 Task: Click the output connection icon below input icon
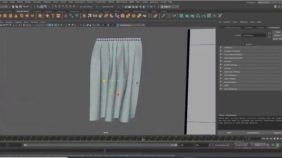269,37
